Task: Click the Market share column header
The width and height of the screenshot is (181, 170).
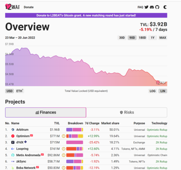Action: [110, 123]
